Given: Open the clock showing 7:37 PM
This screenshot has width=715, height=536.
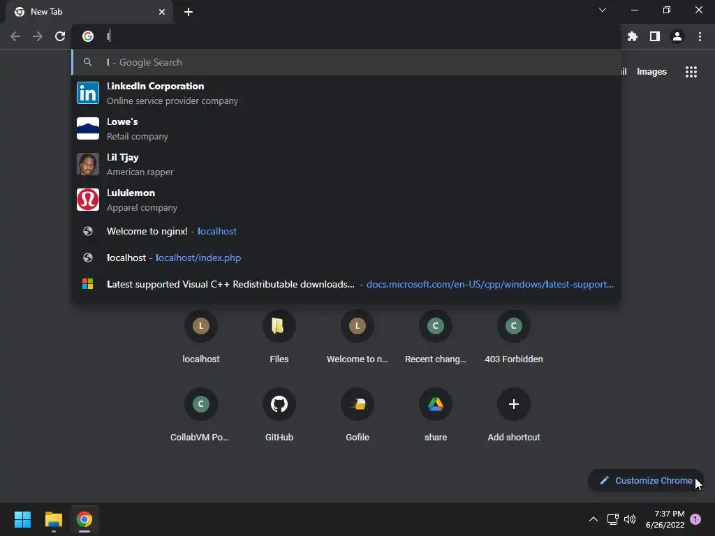Looking at the screenshot, I should coord(665,519).
